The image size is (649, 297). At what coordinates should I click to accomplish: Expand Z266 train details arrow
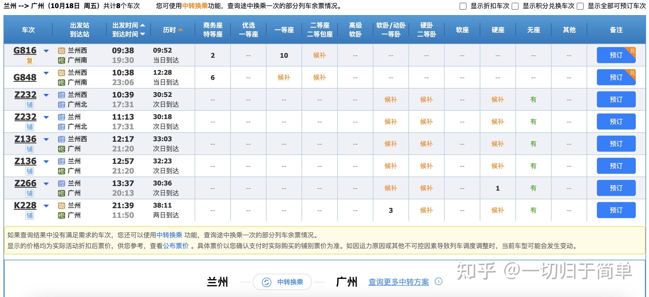[46, 184]
